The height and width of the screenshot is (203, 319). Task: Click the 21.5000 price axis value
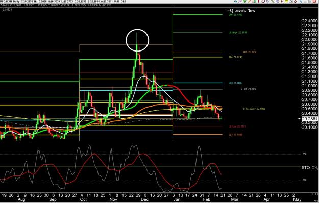coord(310,63)
